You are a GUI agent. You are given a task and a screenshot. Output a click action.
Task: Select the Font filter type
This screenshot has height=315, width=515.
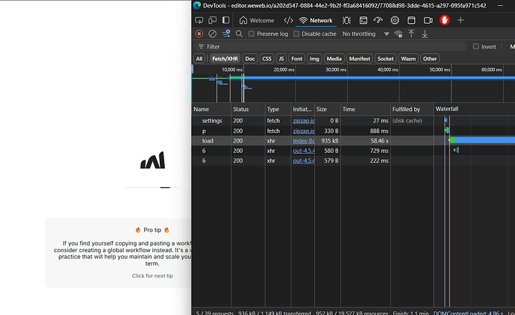[x=296, y=59]
